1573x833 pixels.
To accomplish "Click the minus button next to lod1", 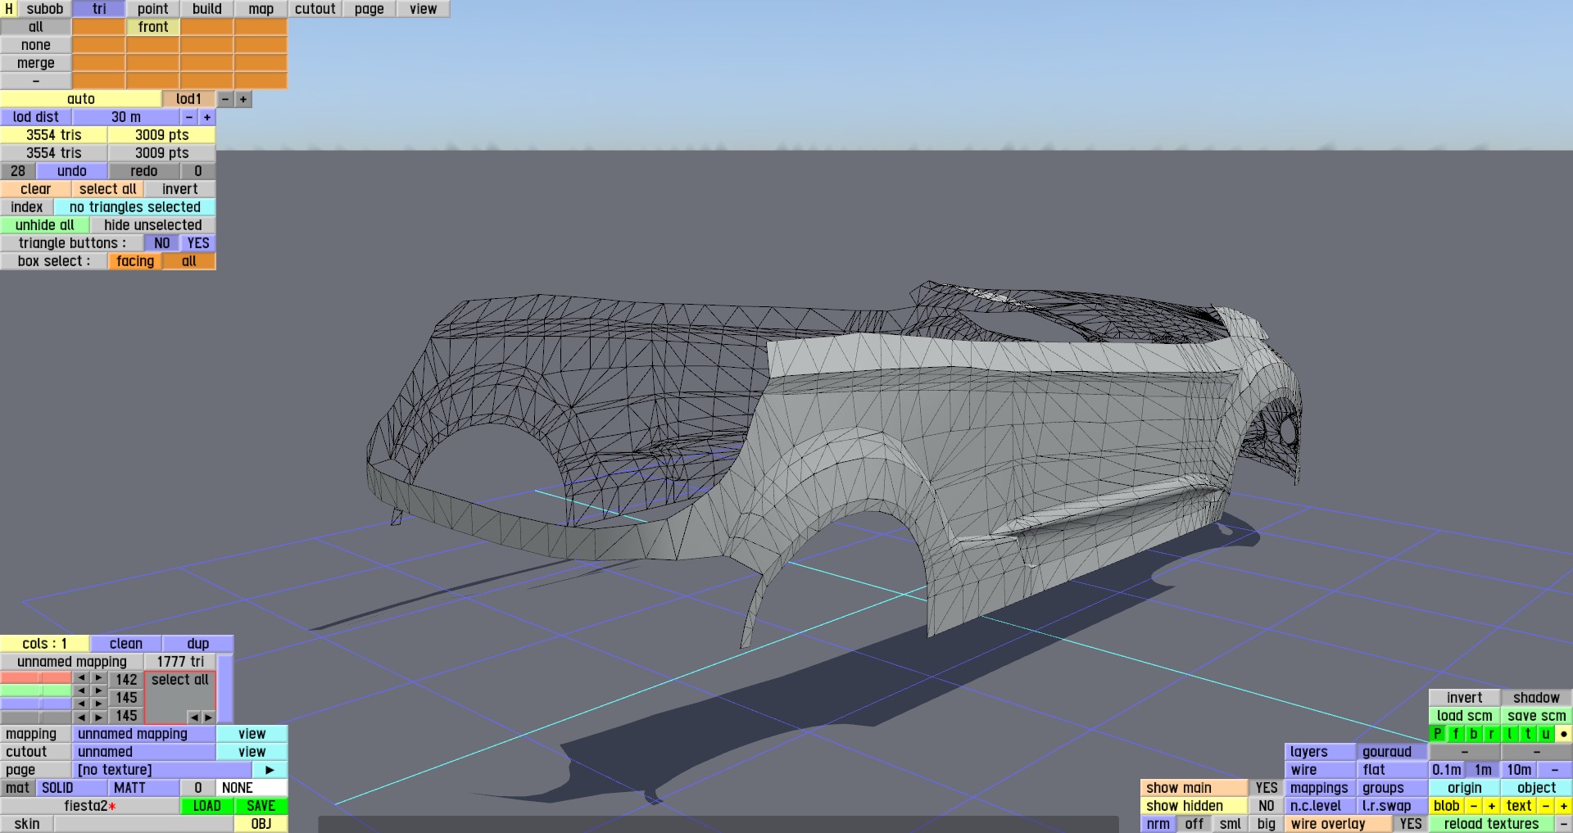I will pyautogui.click(x=225, y=99).
